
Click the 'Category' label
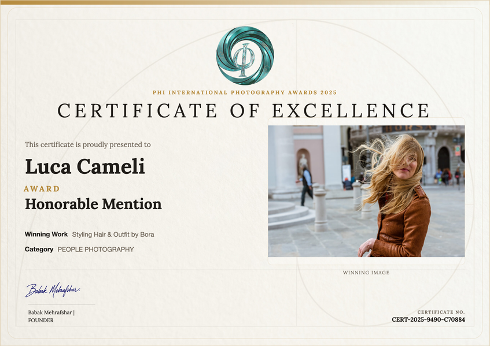pos(39,250)
